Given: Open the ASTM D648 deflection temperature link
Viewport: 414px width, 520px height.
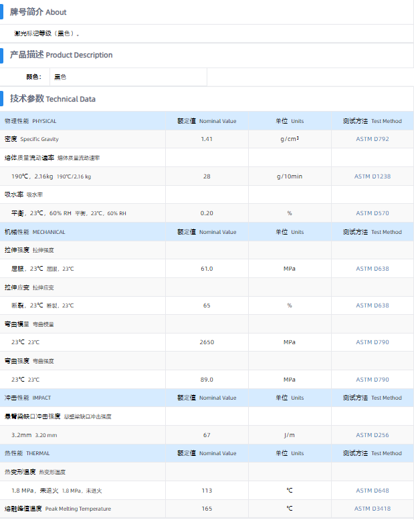Looking at the screenshot, I should click(x=372, y=490).
